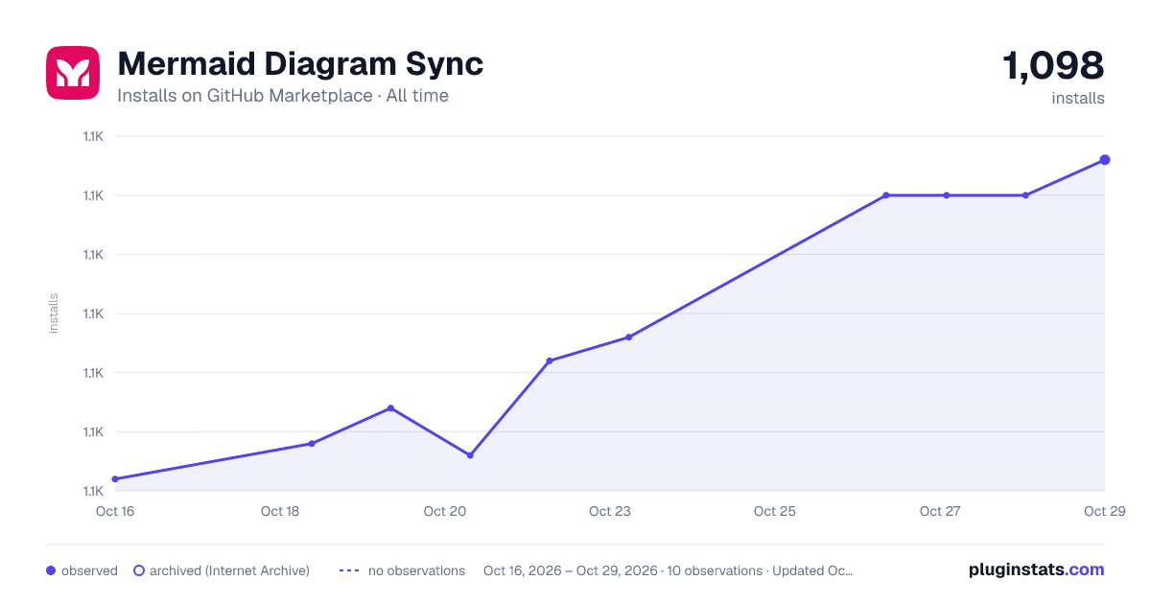Select the data point above Oct 23

click(x=629, y=337)
